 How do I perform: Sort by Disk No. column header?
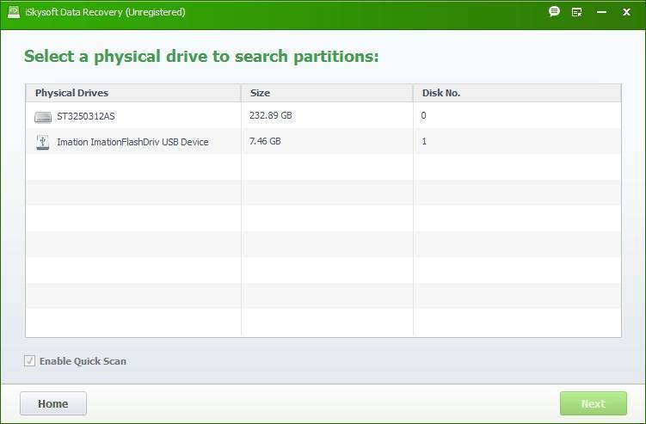[x=518, y=93]
